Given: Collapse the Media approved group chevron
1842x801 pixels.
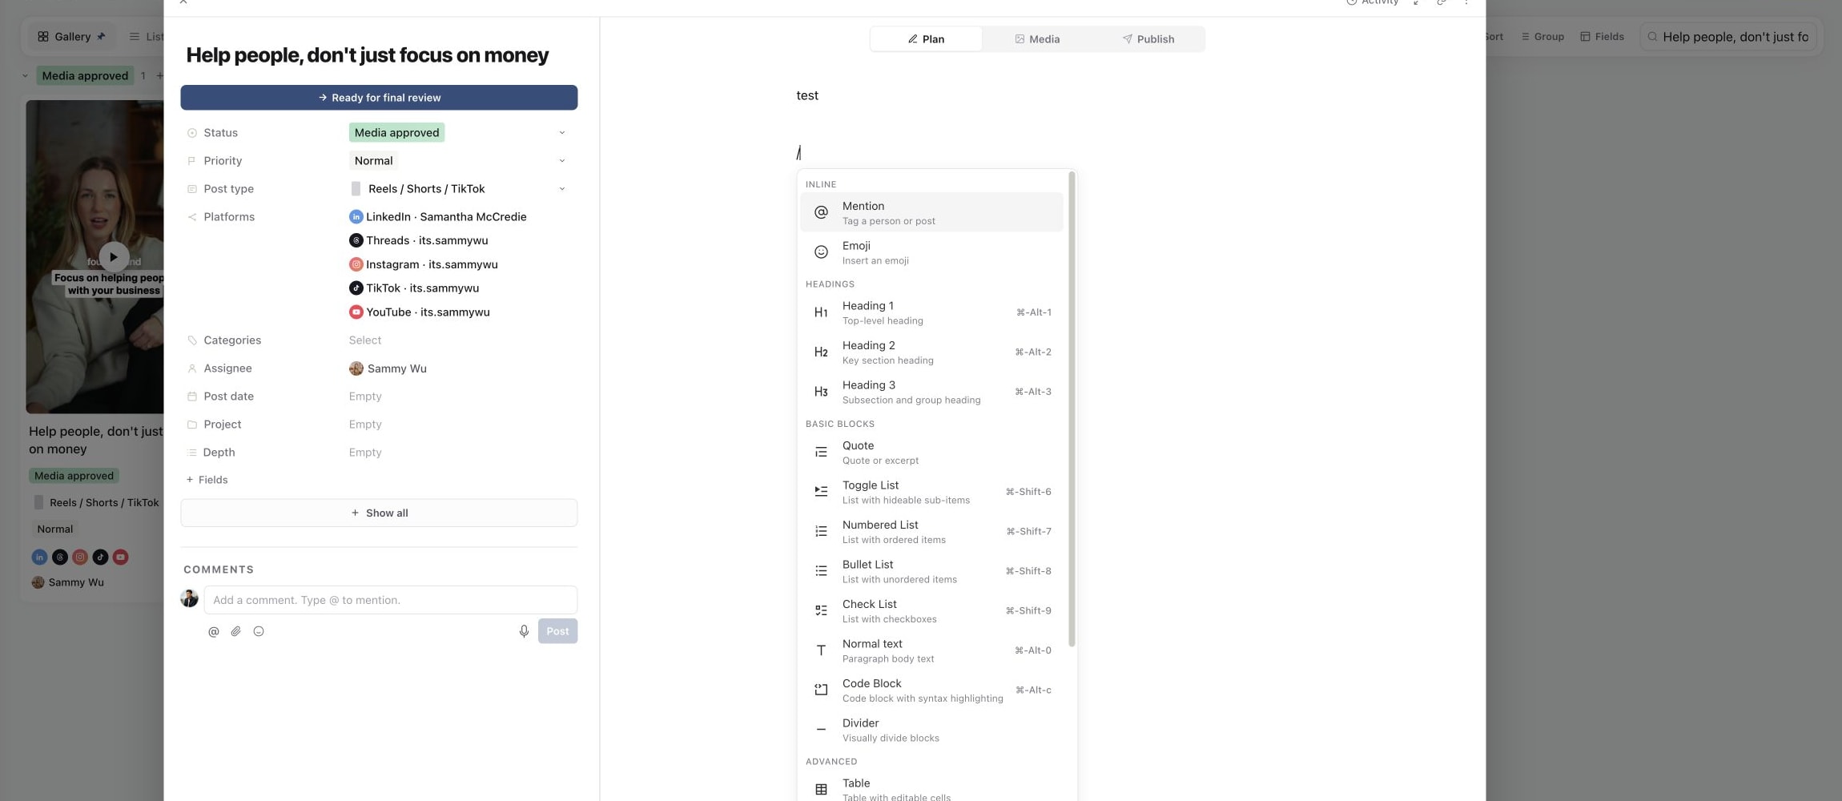Looking at the screenshot, I should tap(25, 76).
